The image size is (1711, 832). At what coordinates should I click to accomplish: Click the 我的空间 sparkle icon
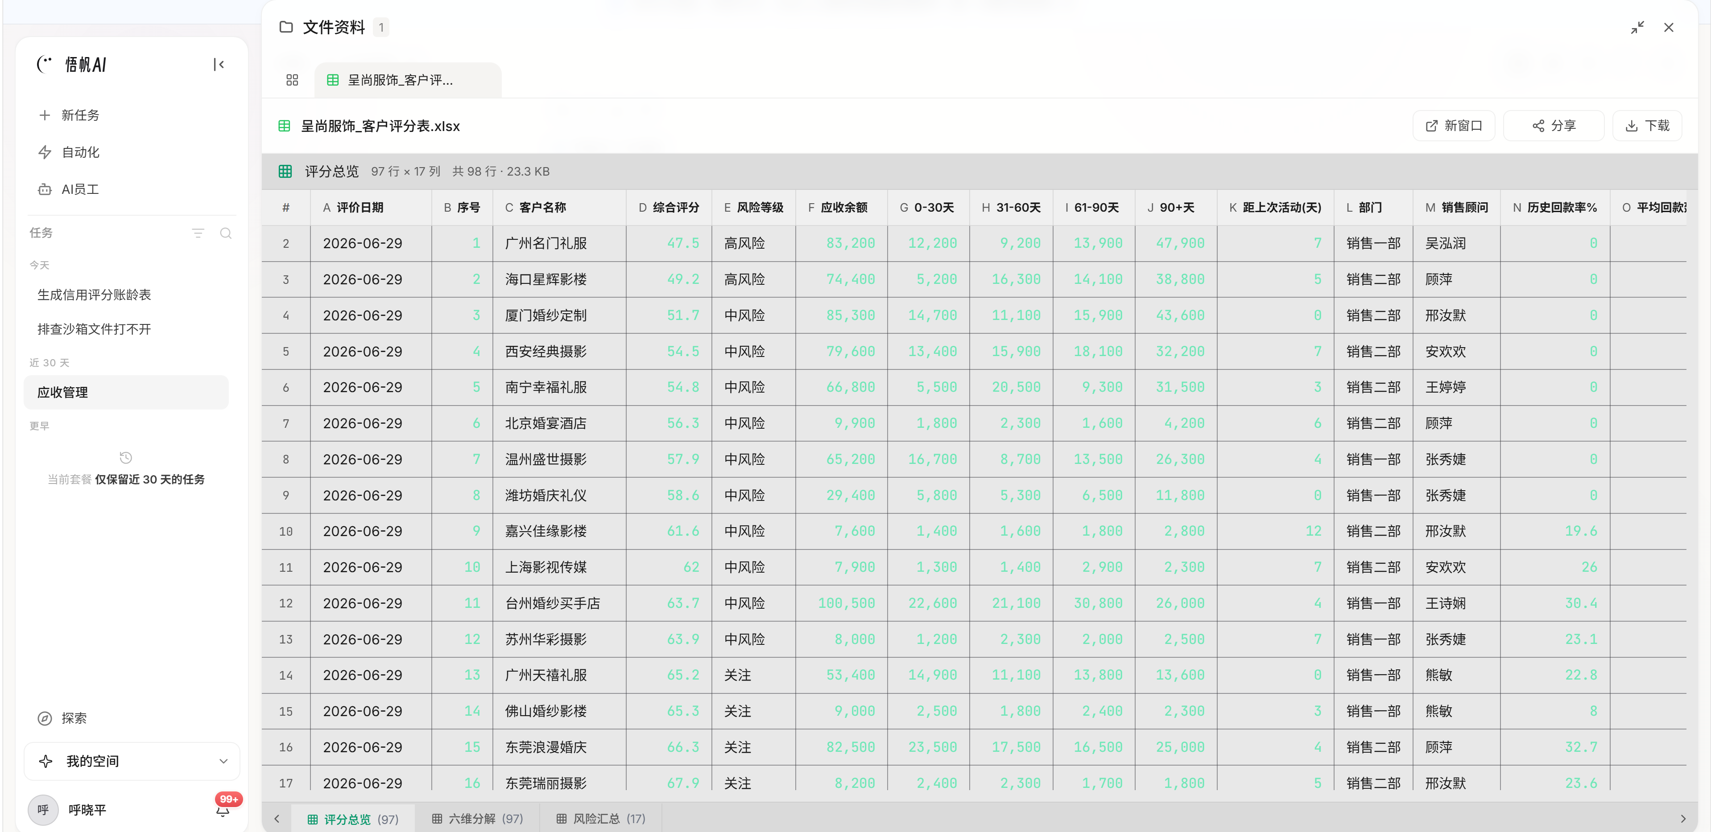(46, 761)
